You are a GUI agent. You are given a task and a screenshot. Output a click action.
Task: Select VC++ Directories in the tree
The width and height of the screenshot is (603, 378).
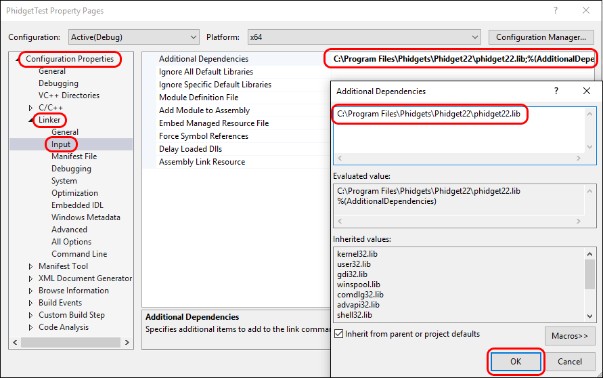pos(68,96)
